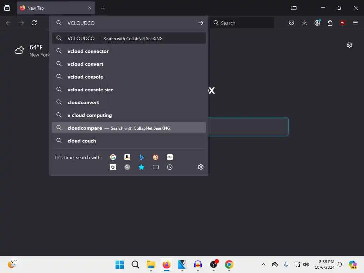
Task: Open the volume control in the tray
Action: pyautogui.click(x=306, y=264)
